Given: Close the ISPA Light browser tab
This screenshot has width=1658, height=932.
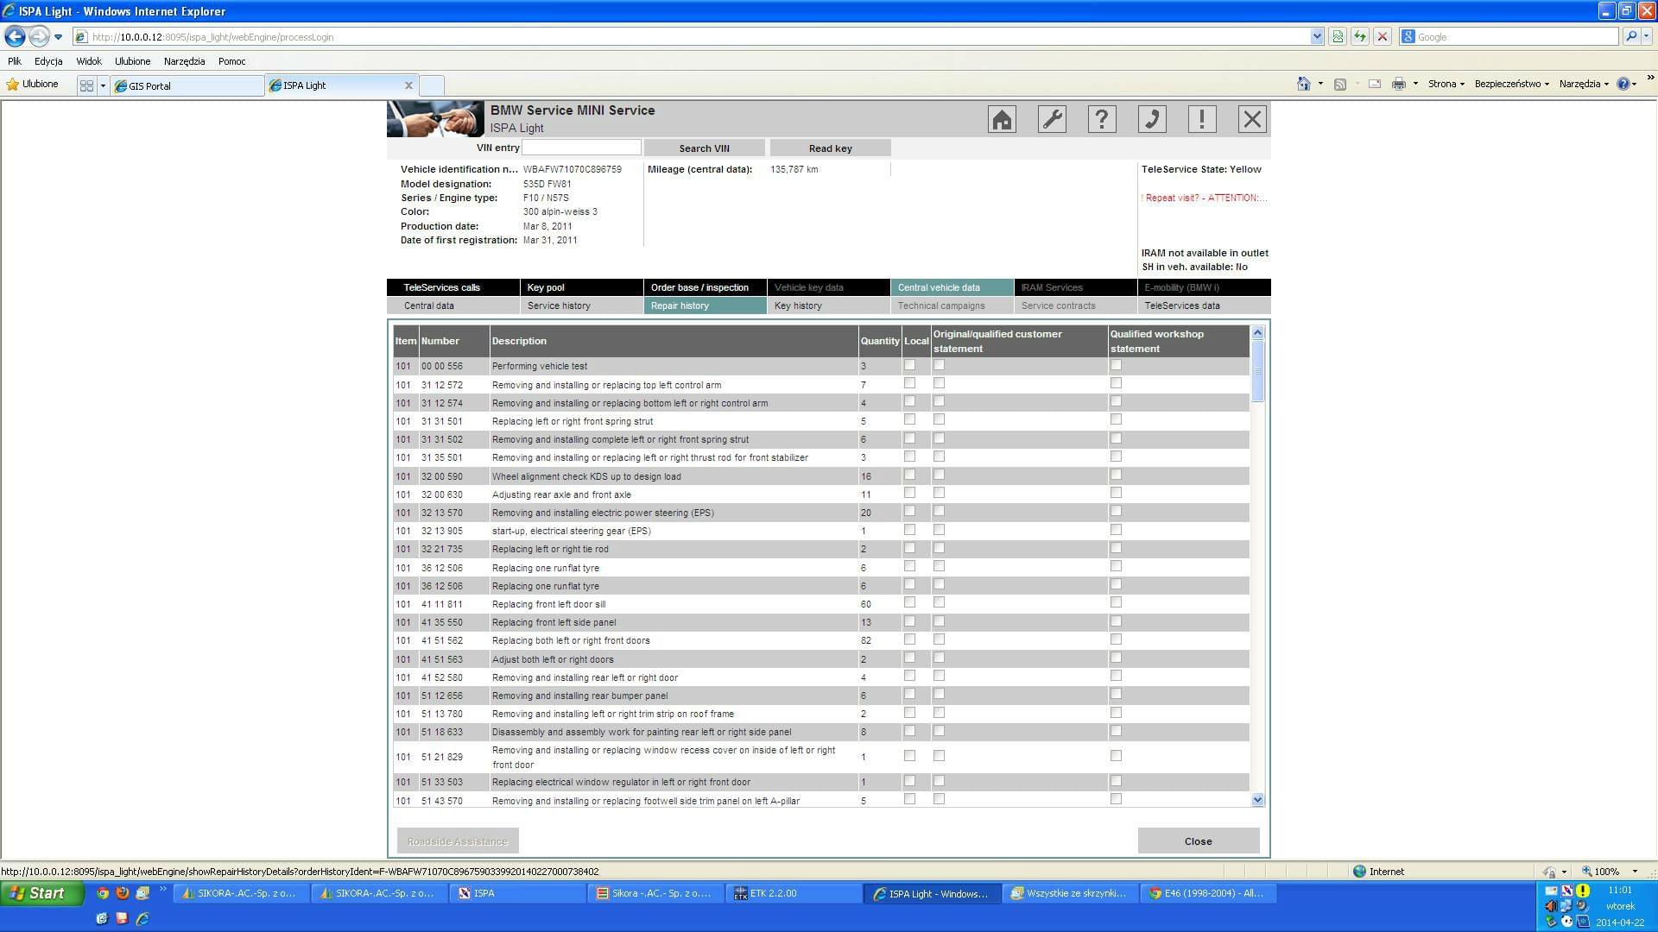Looking at the screenshot, I should (x=408, y=85).
